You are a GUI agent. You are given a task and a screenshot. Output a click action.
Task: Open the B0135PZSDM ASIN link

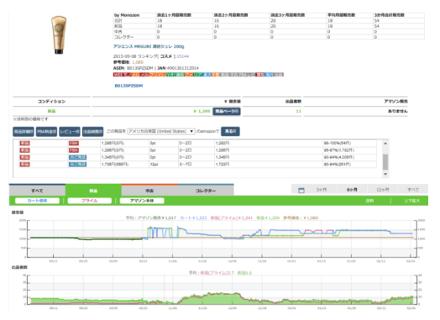pos(128,86)
